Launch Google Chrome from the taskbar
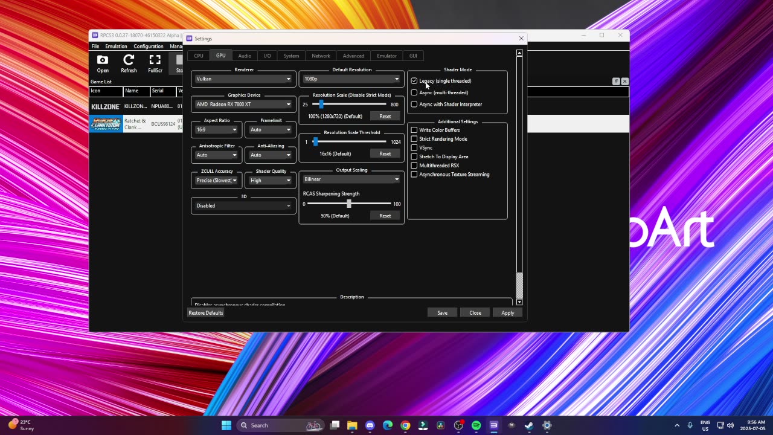The image size is (773, 435). point(405,425)
